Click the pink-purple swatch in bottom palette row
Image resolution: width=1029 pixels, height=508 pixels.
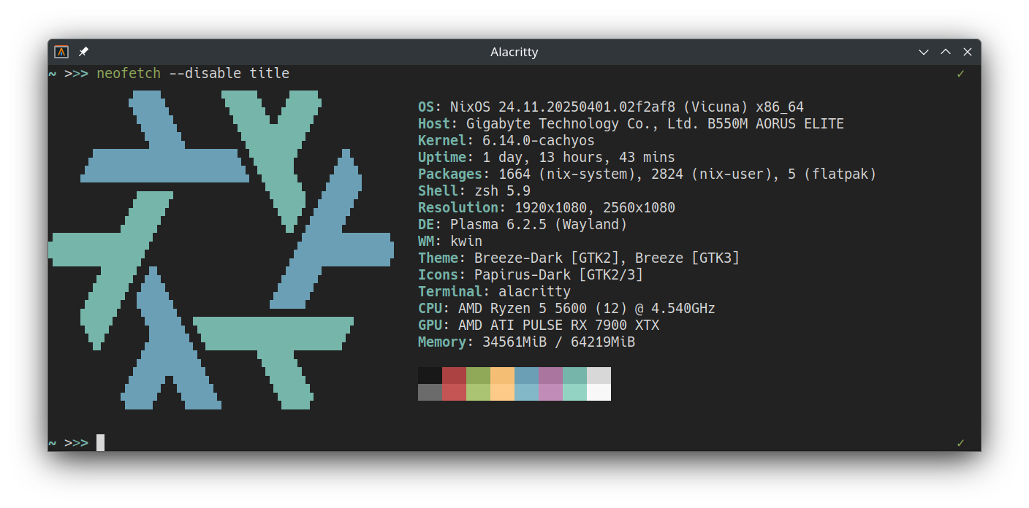coord(550,392)
